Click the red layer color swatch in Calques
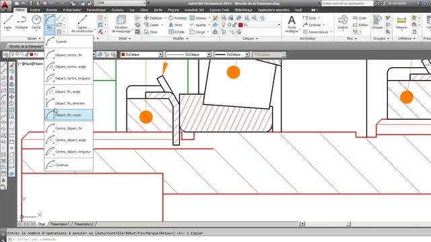 [240, 25]
